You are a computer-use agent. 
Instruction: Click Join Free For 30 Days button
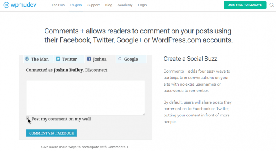245,5
